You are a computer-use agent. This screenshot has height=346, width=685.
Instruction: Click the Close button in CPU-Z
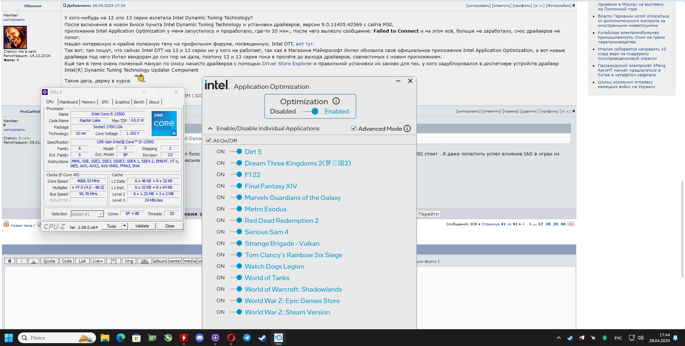tap(170, 226)
